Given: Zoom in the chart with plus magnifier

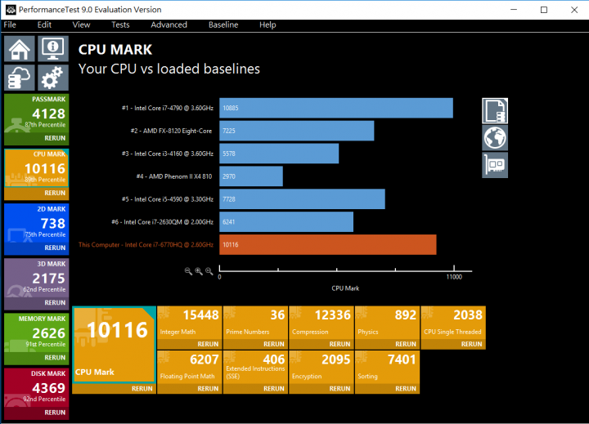Looking at the screenshot, I should (x=199, y=271).
